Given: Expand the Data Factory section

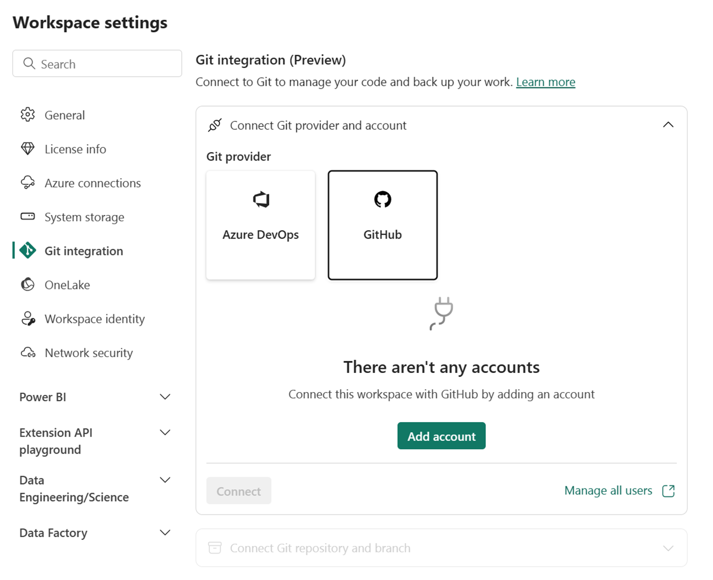Looking at the screenshot, I should point(165,532).
